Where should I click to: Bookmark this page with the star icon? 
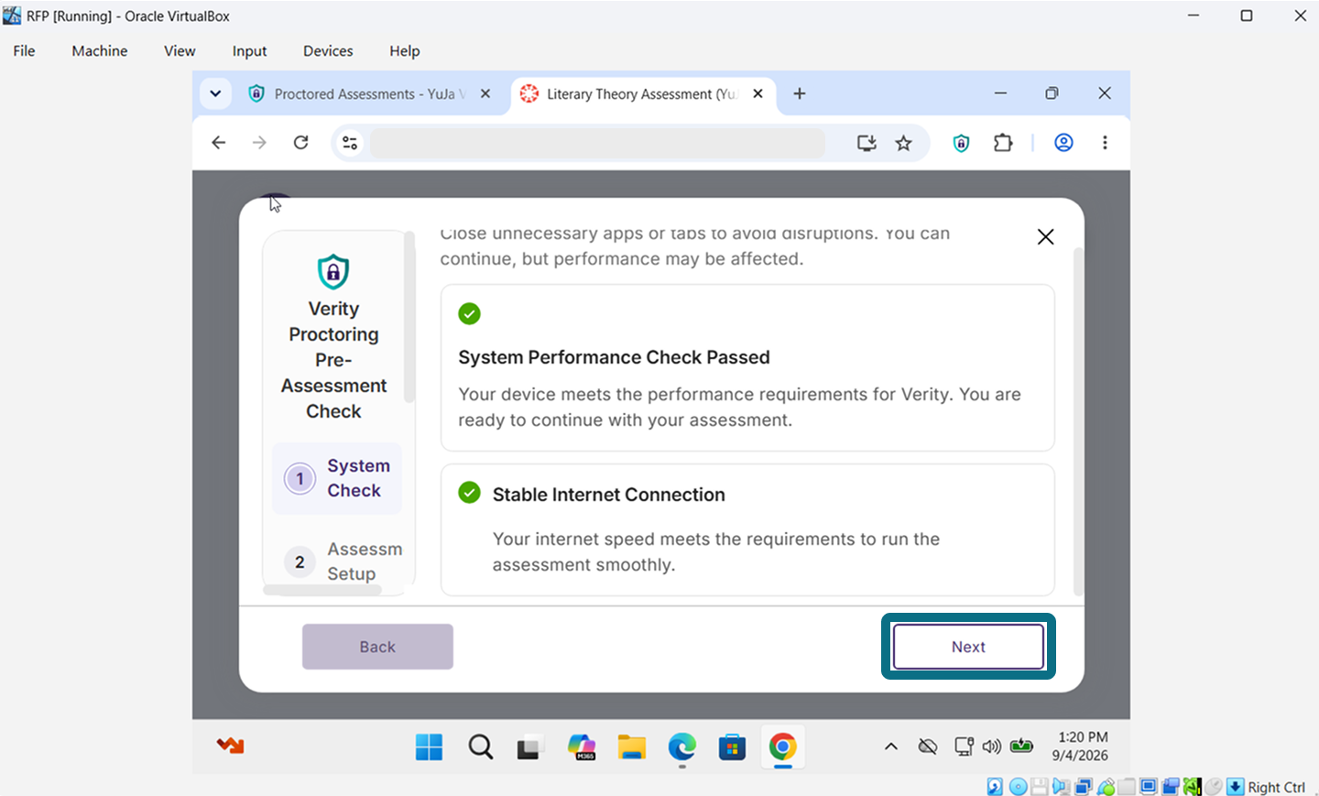(904, 142)
